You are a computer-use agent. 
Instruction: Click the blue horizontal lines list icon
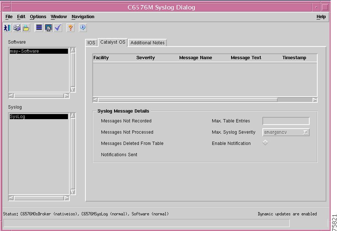pos(39,28)
